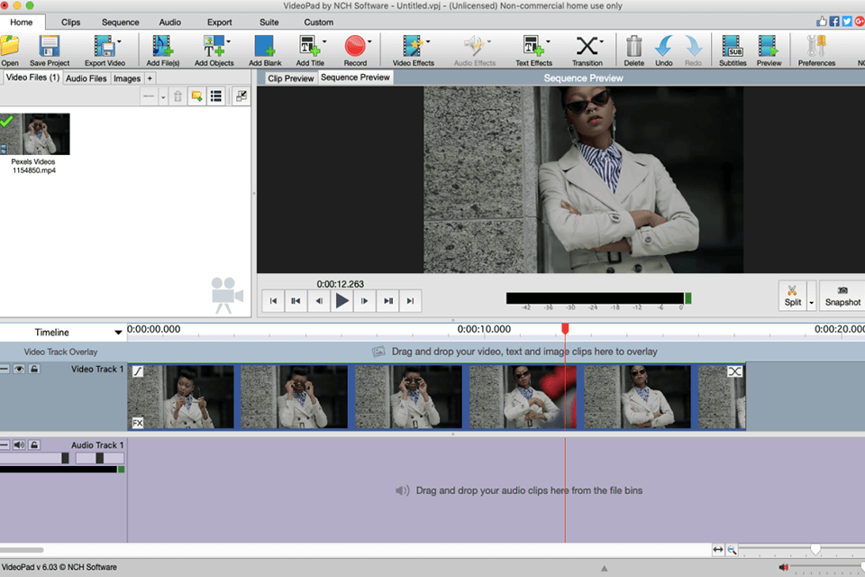This screenshot has width=865, height=577.
Task: Expand the Export Video dropdown arrow
Action: point(119,41)
